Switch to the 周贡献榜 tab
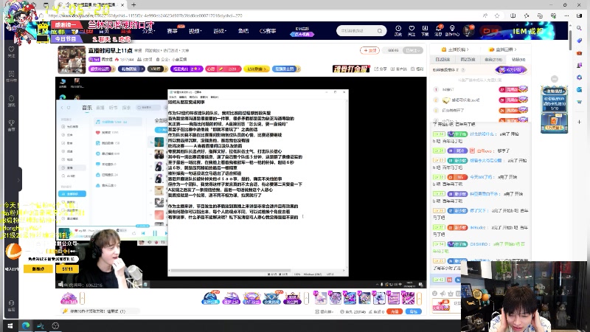Screen dimensions: 590x332 coord(468,60)
